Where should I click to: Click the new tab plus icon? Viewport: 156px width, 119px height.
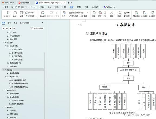(69, 3)
